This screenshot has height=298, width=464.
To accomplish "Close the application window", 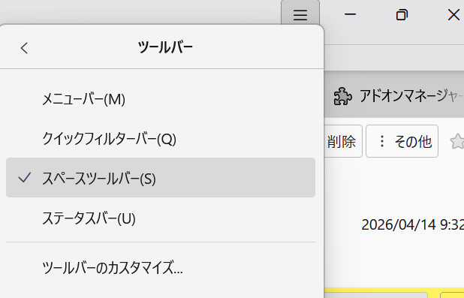I will (453, 14).
